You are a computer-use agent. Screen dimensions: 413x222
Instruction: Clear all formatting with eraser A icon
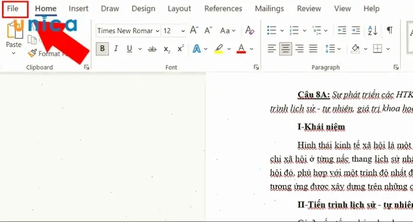tap(250, 30)
